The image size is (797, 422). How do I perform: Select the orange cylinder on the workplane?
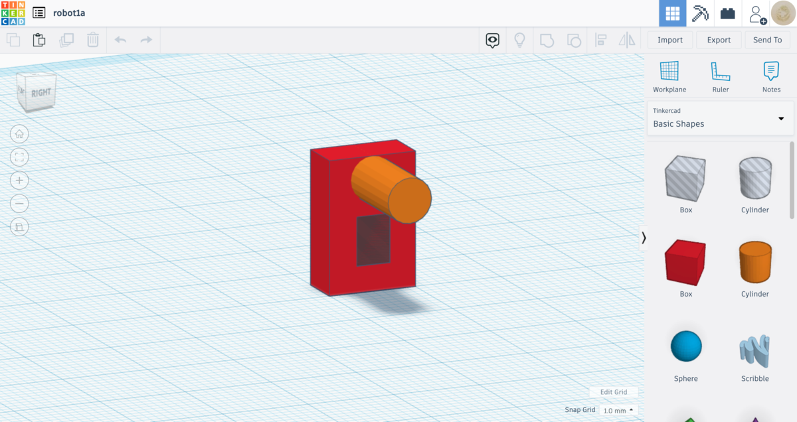coord(392,190)
